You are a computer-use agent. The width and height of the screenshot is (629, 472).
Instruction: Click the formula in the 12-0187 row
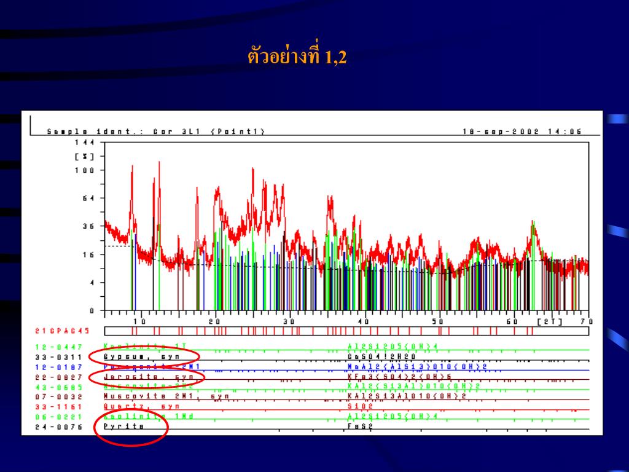[418, 366]
